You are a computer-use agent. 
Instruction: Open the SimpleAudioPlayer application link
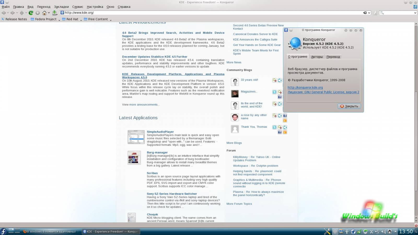(160, 132)
